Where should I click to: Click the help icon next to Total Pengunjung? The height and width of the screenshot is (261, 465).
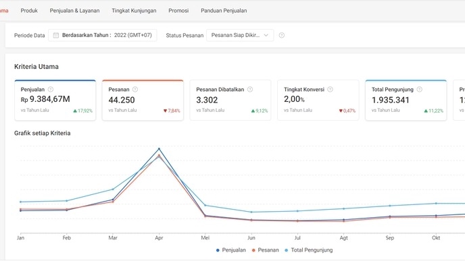pyautogui.click(x=419, y=90)
